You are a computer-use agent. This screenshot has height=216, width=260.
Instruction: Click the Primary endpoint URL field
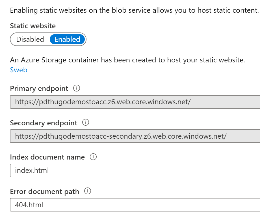(x=135, y=102)
